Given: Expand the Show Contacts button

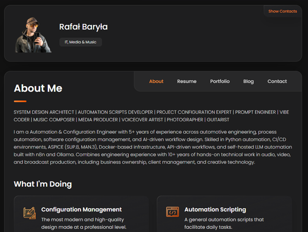Looking at the screenshot, I should 282,11.
